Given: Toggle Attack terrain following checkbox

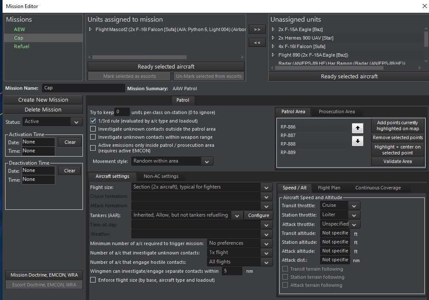Looking at the screenshot, I should pos(285,285).
